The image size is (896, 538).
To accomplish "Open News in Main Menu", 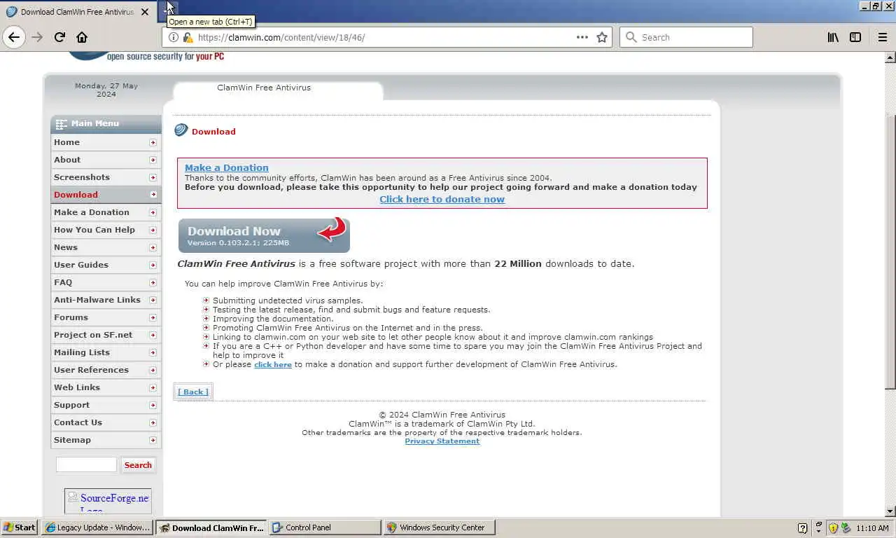I will [106, 247].
